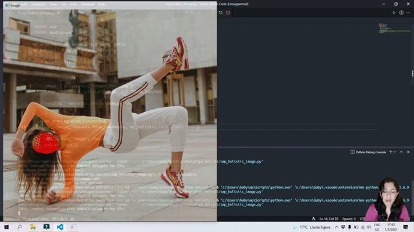Viewport: 414px width, 232px height.
Task: Open the terminal launch profile dropdown chevron
Action: click(395, 152)
